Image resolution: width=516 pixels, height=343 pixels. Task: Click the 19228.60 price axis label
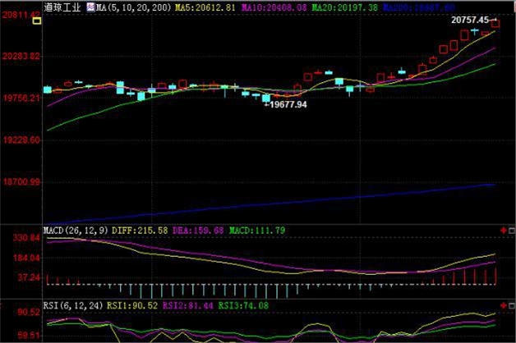21,140
